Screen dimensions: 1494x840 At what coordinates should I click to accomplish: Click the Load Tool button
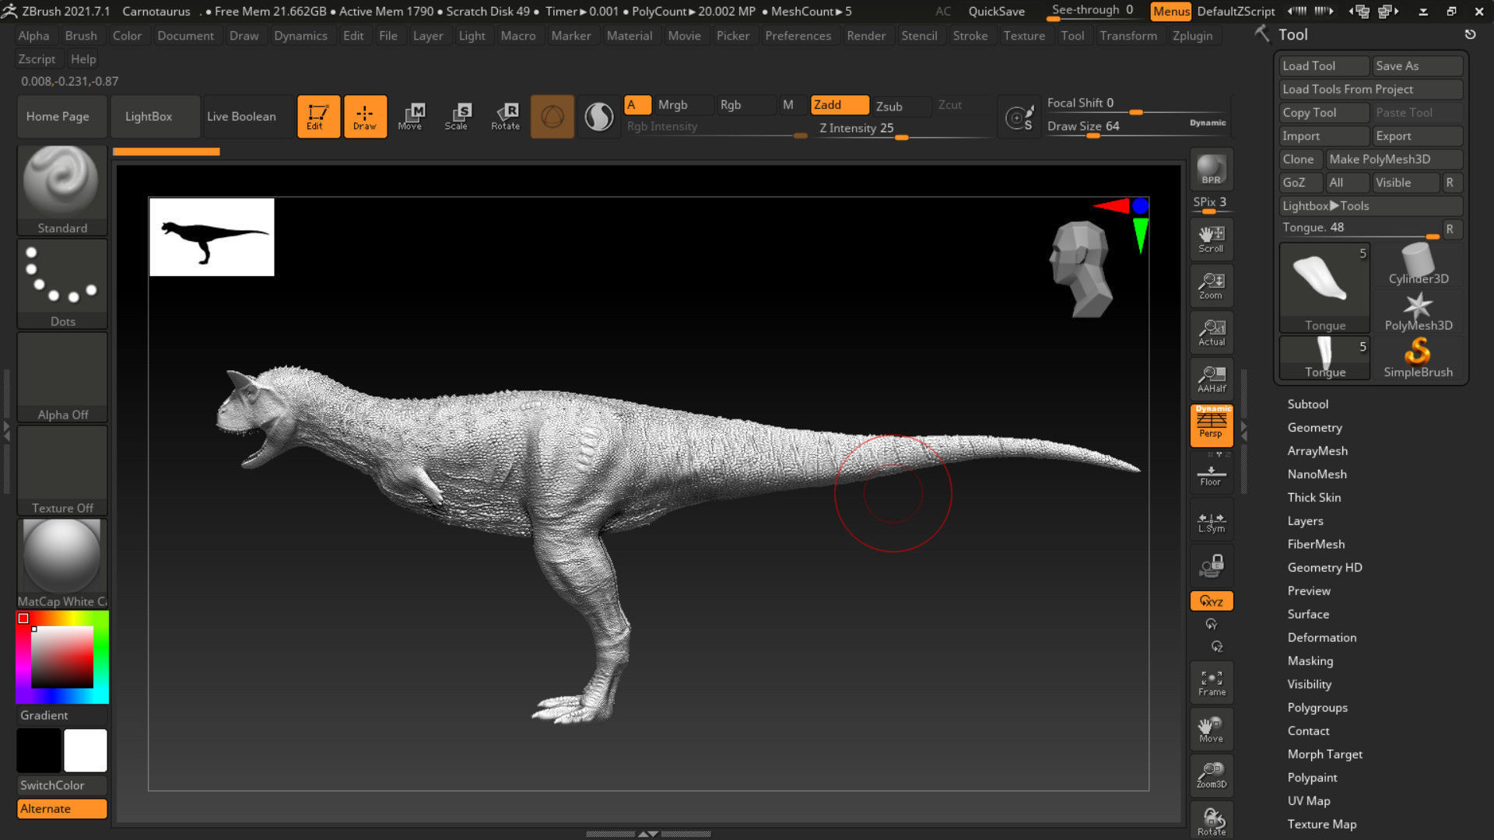[1324, 66]
